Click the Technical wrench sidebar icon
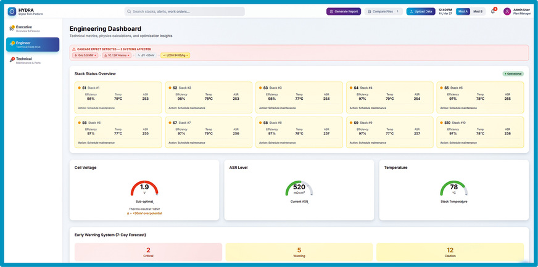Screen dimensions: 538x267 tap(12, 60)
